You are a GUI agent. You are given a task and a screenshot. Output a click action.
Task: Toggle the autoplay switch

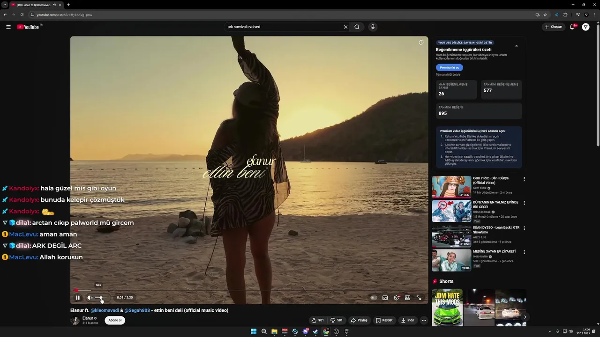click(374, 298)
